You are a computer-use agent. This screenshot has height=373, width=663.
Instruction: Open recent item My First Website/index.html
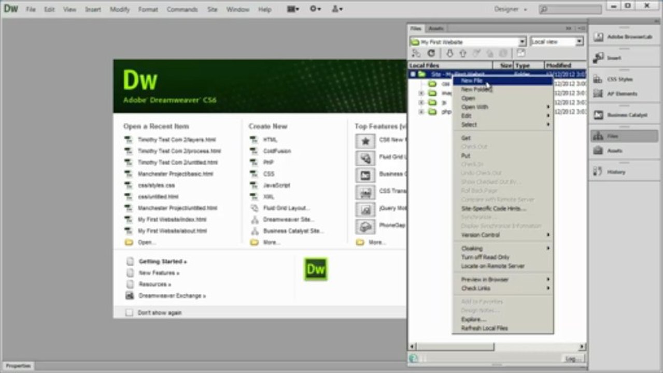[172, 220]
